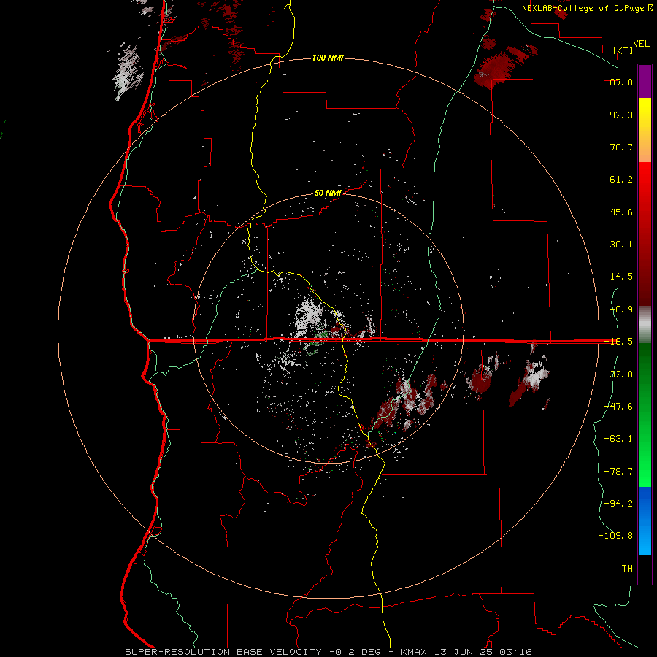The height and width of the screenshot is (657, 657).
Task: Select the -16.5 velocity scale value
Action: 618,342
